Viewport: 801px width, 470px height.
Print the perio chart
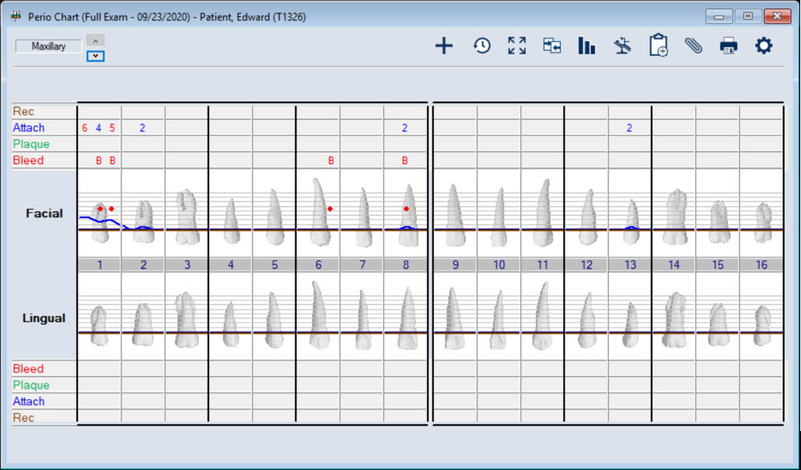point(729,46)
